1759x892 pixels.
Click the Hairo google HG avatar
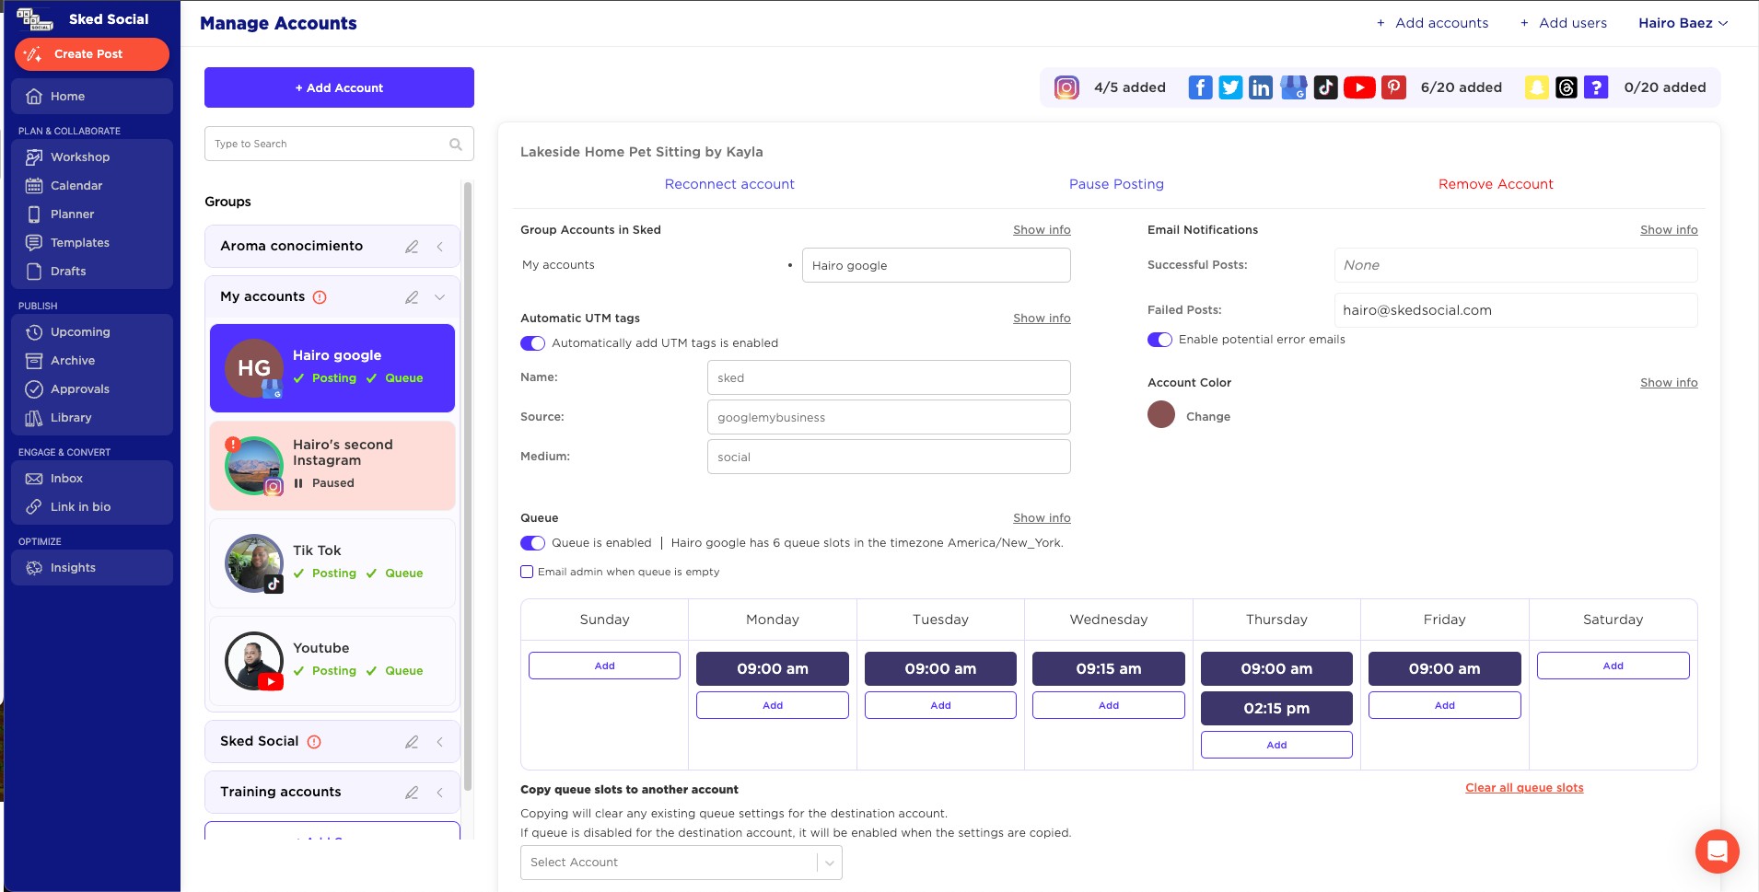(254, 368)
